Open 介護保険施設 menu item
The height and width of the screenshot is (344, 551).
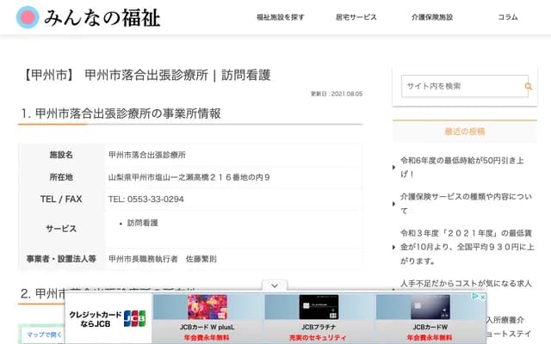point(431,17)
